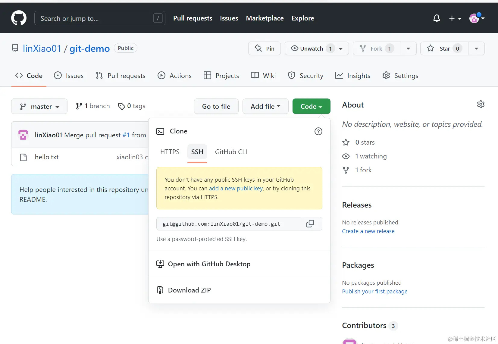498x344 pixels.
Task: Click the Search or jump to field
Action: pyautogui.click(x=100, y=18)
